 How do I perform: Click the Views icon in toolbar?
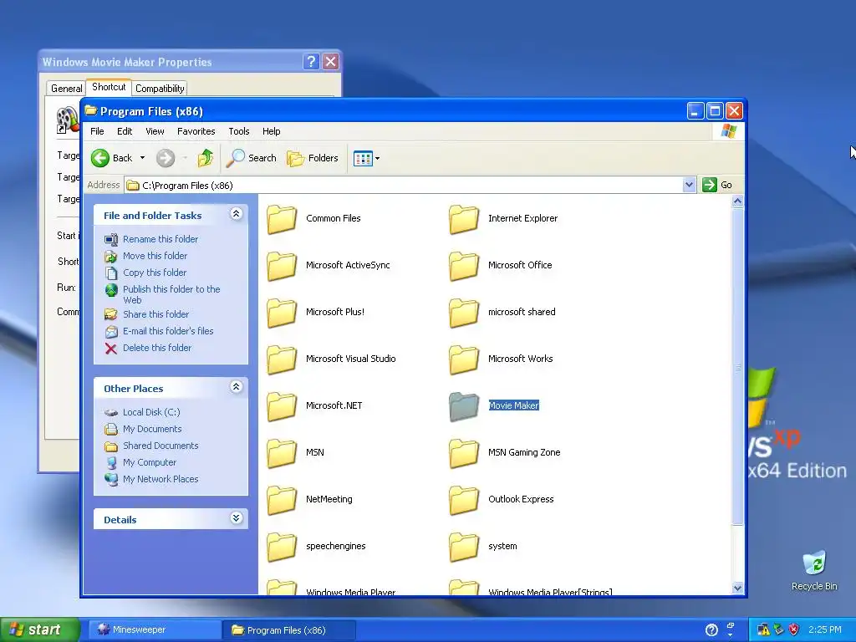pos(363,158)
